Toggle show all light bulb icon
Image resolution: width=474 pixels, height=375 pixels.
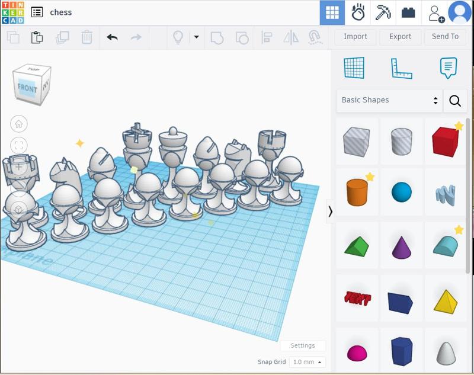[x=177, y=37]
